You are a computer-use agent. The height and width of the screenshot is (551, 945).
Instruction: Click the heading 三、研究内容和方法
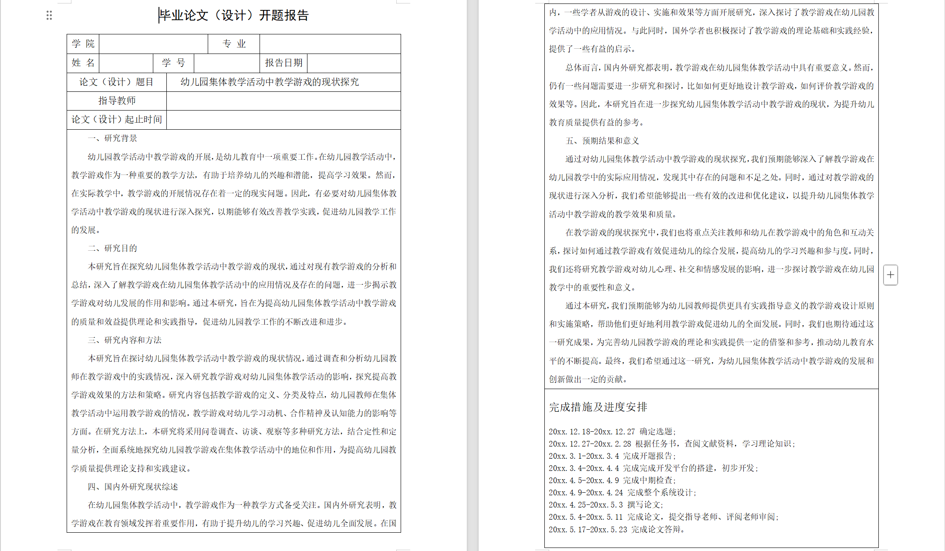pos(125,340)
